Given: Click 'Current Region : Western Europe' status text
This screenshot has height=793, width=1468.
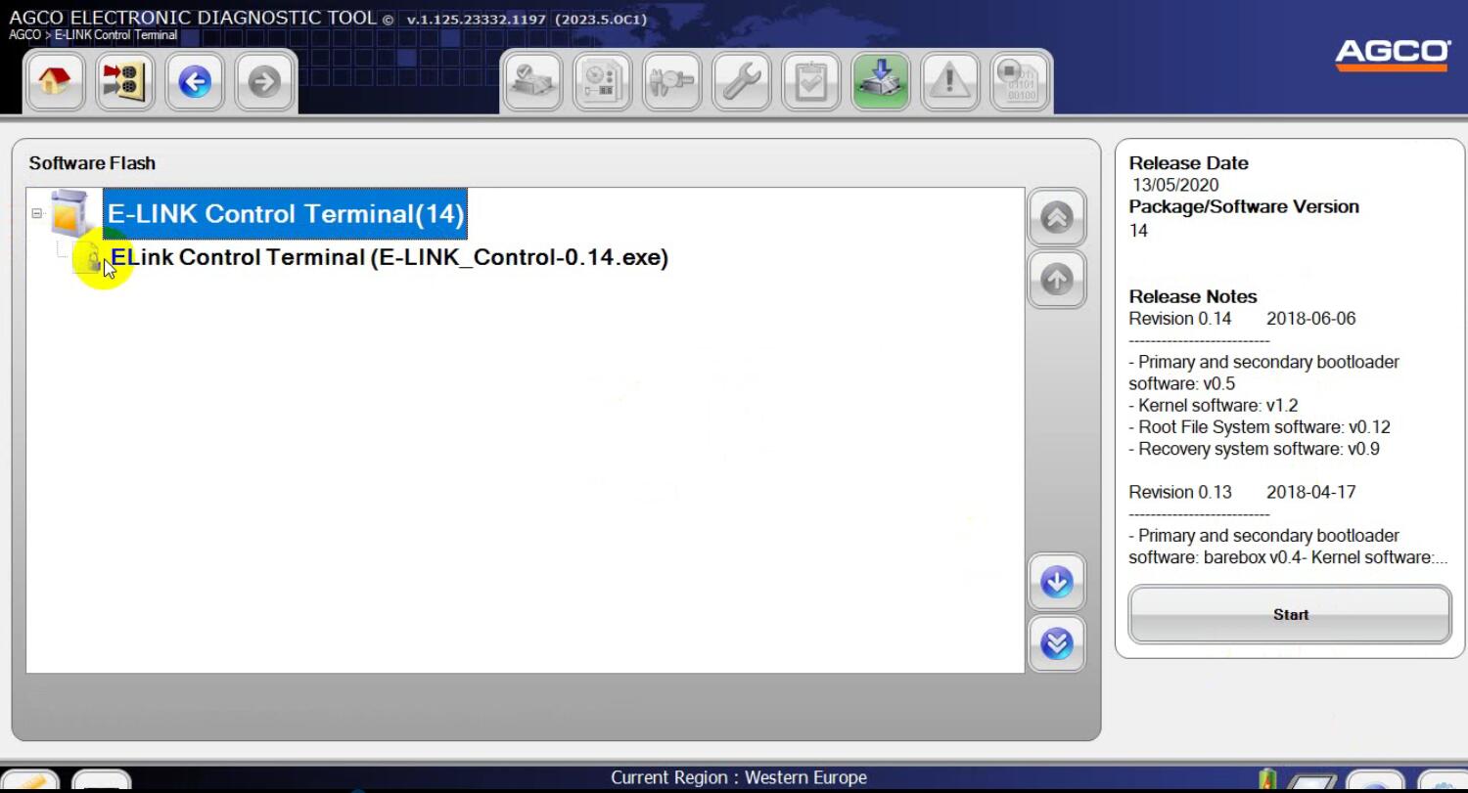Looking at the screenshot, I should 739,777.
